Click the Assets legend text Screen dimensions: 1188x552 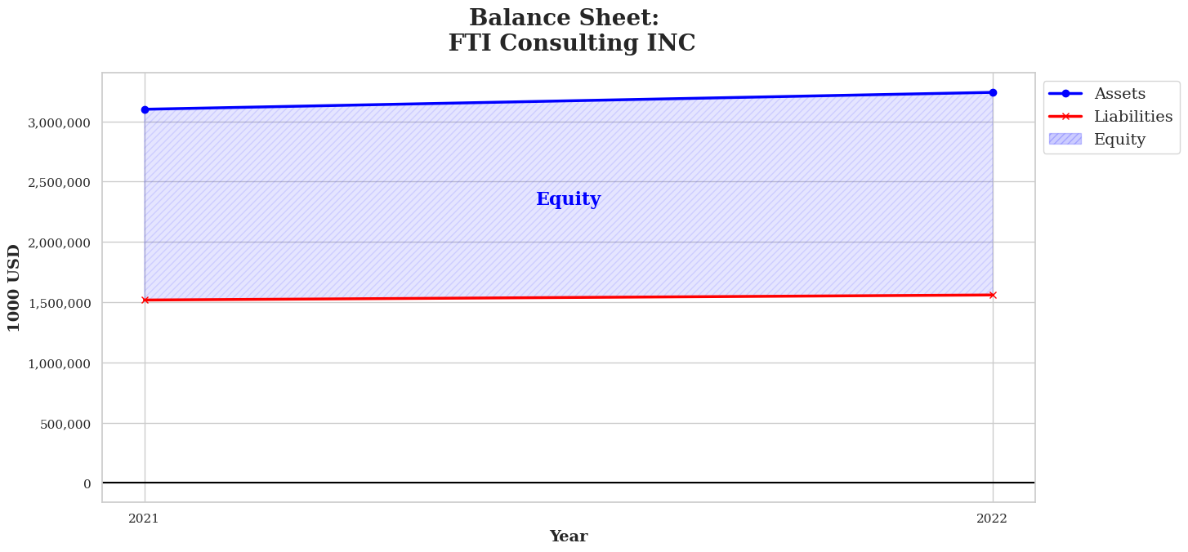coord(1119,94)
